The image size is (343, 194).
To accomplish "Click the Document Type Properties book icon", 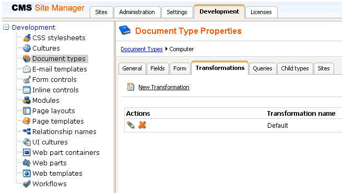I will (125, 30).
